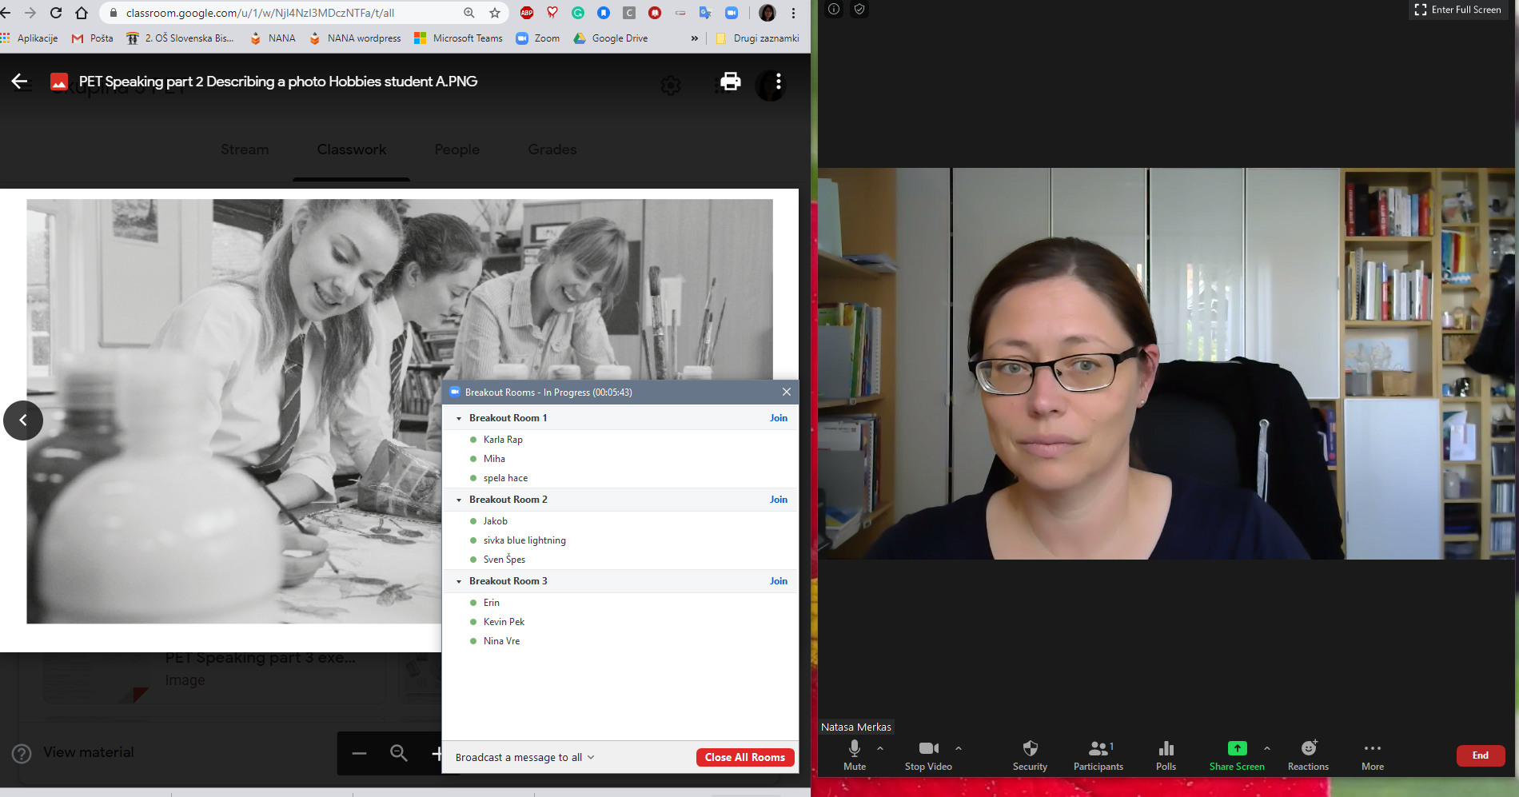Image resolution: width=1519 pixels, height=797 pixels.
Task: Click the green Share Screen icon
Action: coord(1236,748)
